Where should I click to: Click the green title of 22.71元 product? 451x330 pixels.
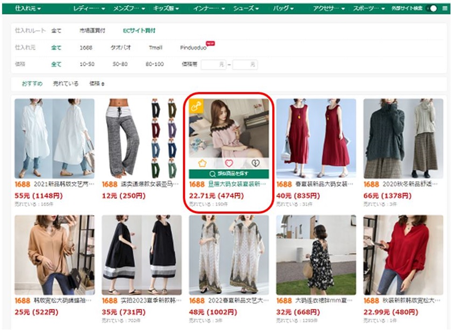click(x=237, y=184)
